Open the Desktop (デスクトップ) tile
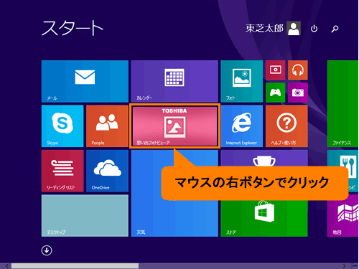Image resolution: width=359 pixels, height=269 pixels. pyautogui.click(x=85, y=215)
